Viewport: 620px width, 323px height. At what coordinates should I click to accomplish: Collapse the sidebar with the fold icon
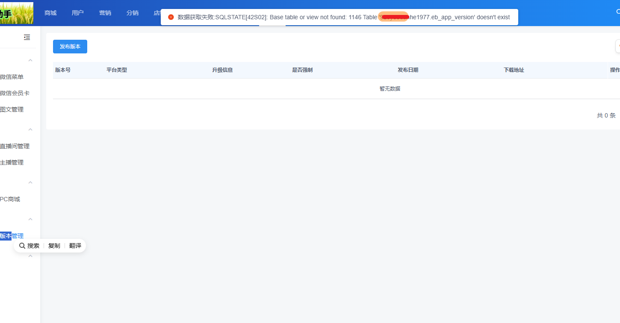[27, 38]
